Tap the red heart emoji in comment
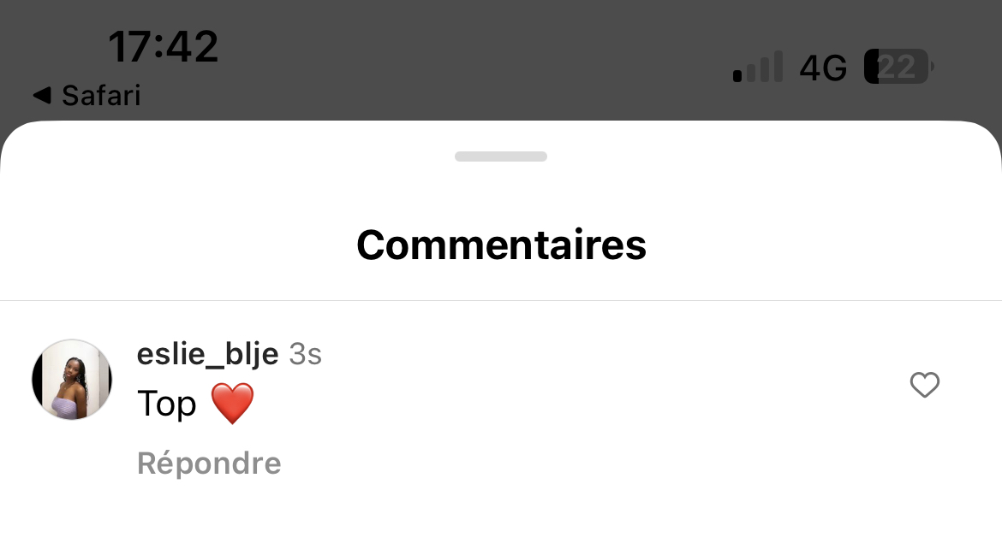 (233, 404)
